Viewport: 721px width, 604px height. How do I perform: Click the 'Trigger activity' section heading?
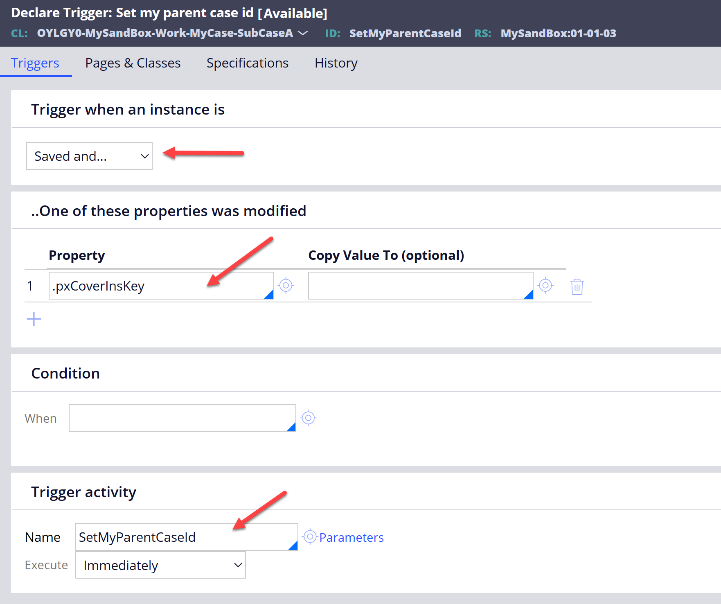[x=83, y=492]
